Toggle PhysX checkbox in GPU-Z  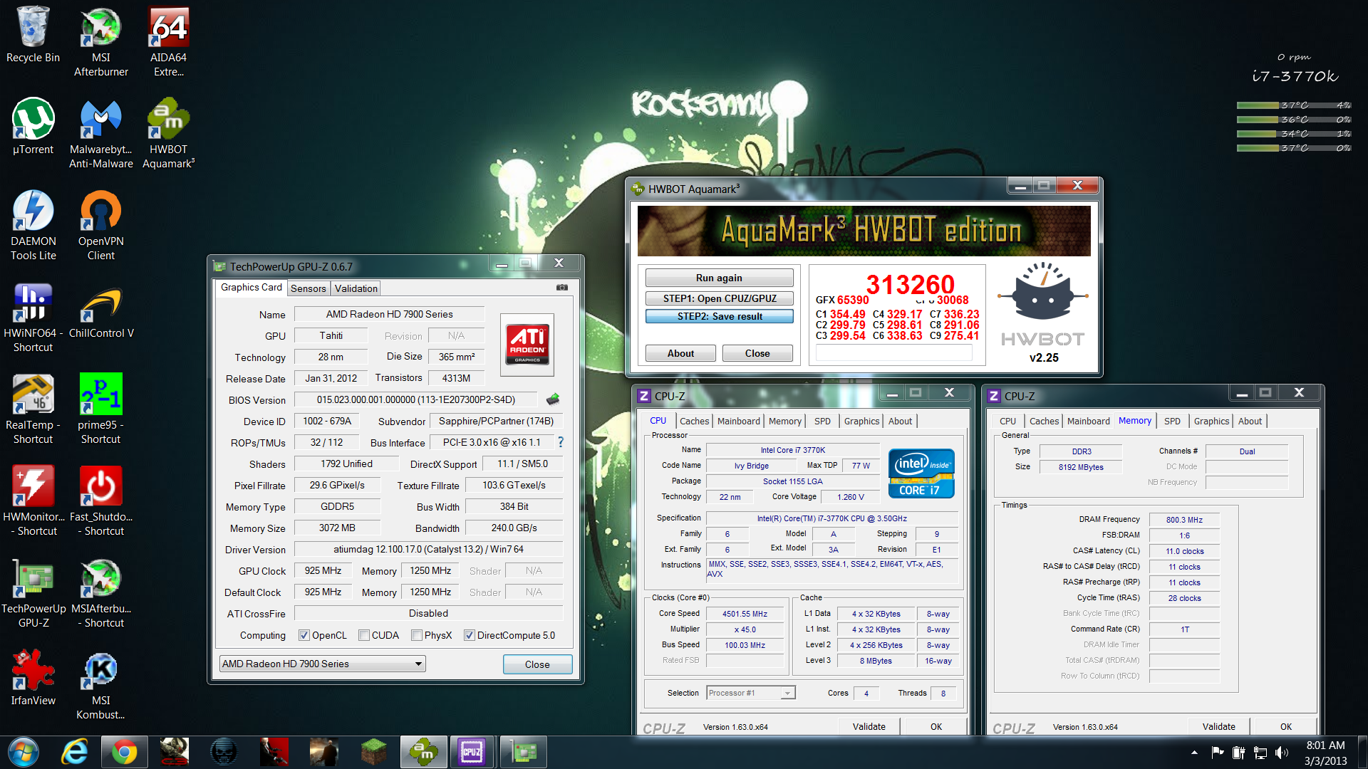pyautogui.click(x=417, y=635)
